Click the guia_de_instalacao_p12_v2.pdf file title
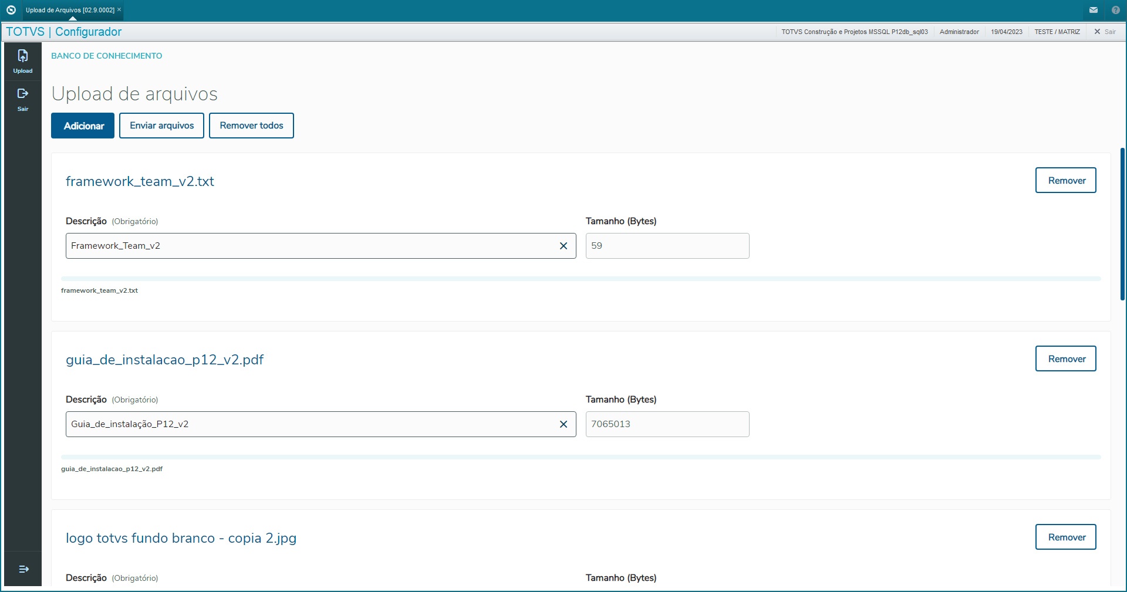This screenshot has width=1127, height=592. tap(164, 360)
